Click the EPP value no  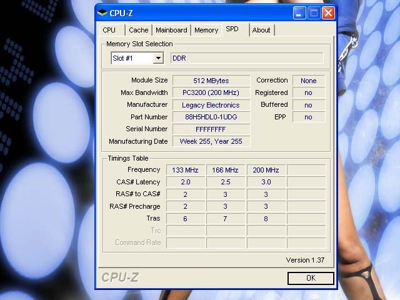309,117
